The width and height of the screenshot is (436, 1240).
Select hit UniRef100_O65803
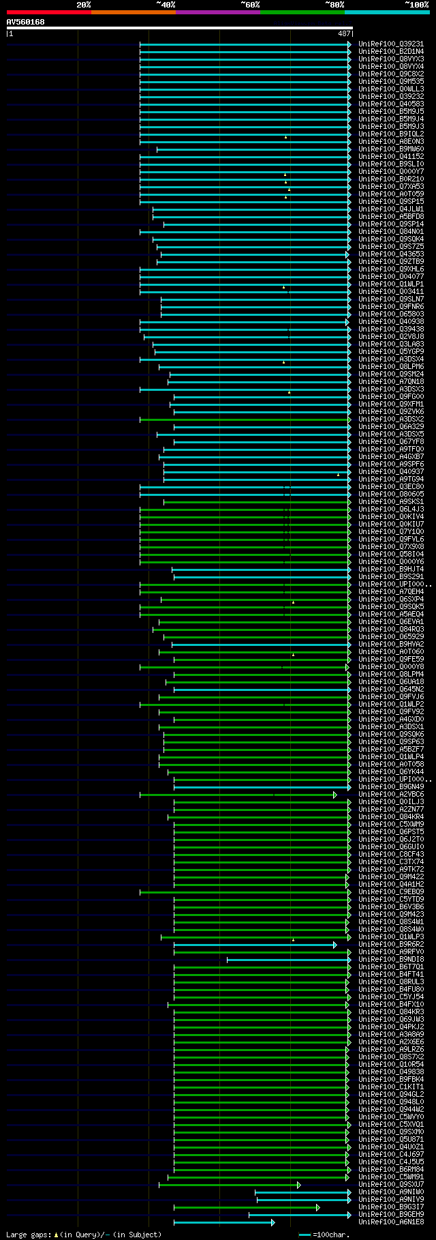(x=391, y=314)
